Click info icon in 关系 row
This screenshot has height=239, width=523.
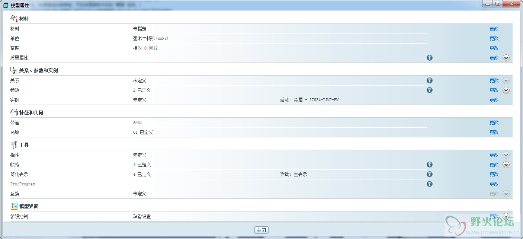(430, 80)
